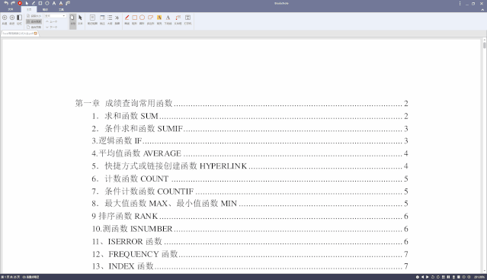Open the third ribbon tab
This screenshot has width=487, height=280.
45,10
